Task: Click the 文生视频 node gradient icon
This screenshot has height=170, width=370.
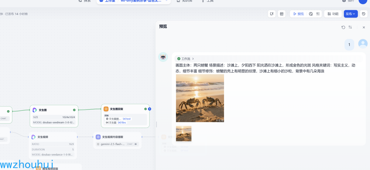Action: point(34,137)
